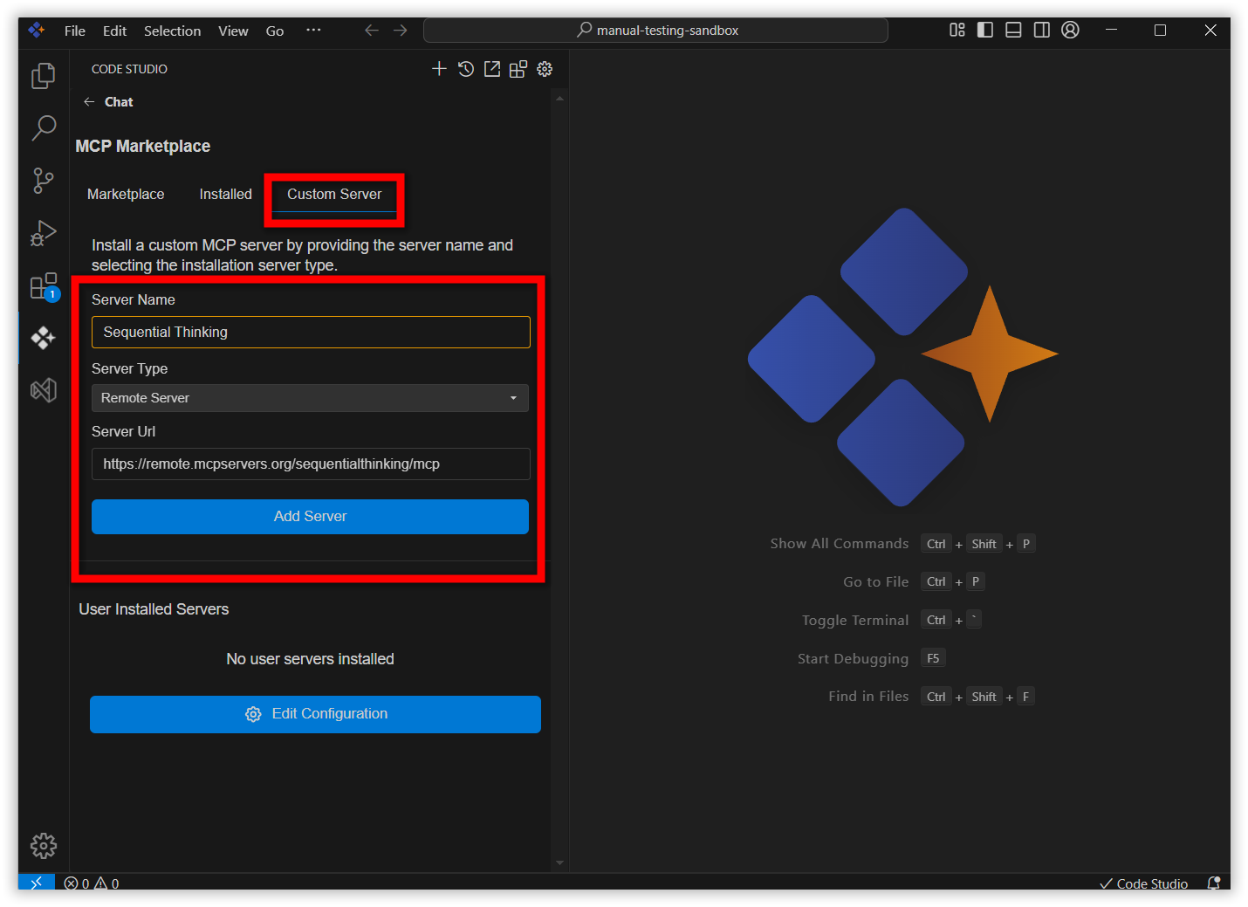Open the File menu
1248x907 pixels.
tap(75, 31)
